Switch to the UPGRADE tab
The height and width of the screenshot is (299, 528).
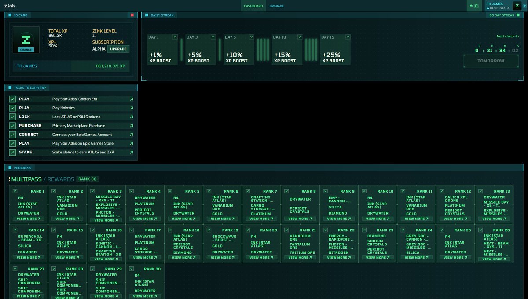click(x=277, y=6)
